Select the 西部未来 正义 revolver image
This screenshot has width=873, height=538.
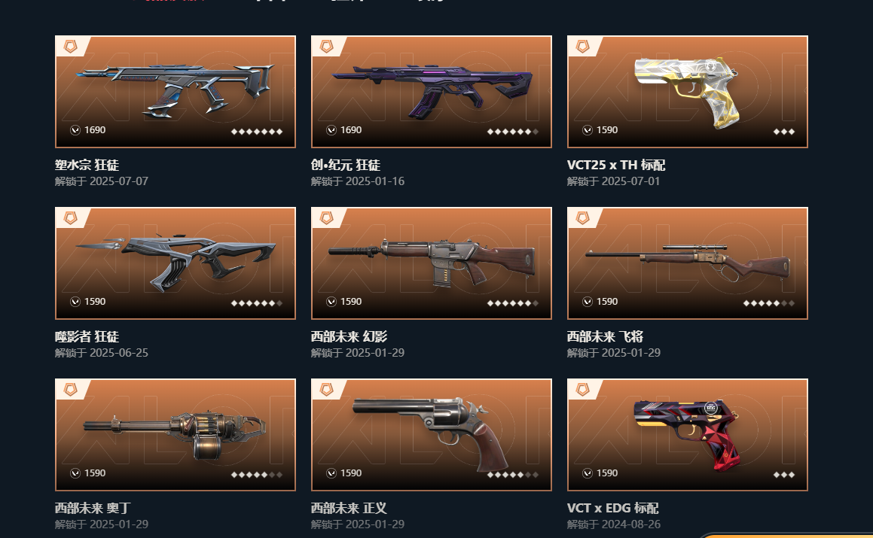[x=432, y=434]
